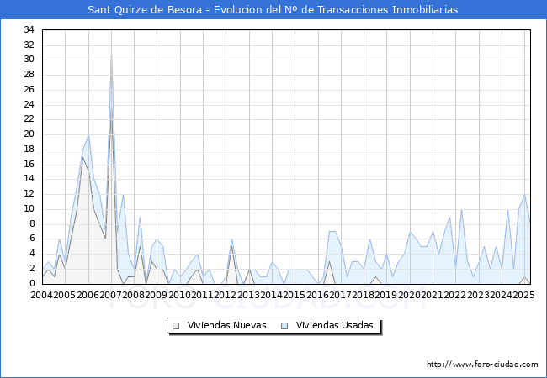Viewport: 547px width, 378px height.
Task: Click the y-axis value 32
Action: pos(29,45)
